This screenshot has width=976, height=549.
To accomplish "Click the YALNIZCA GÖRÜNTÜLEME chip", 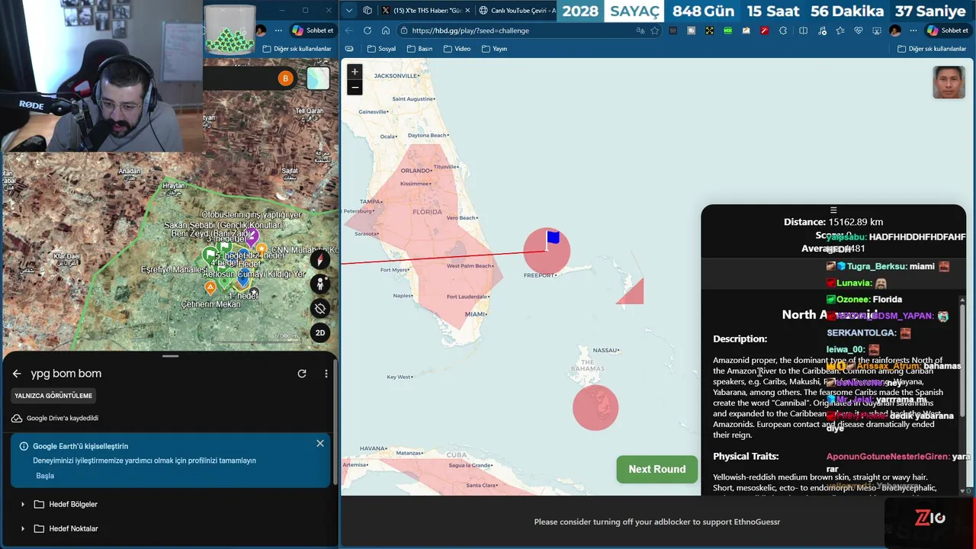I will 53,396.
